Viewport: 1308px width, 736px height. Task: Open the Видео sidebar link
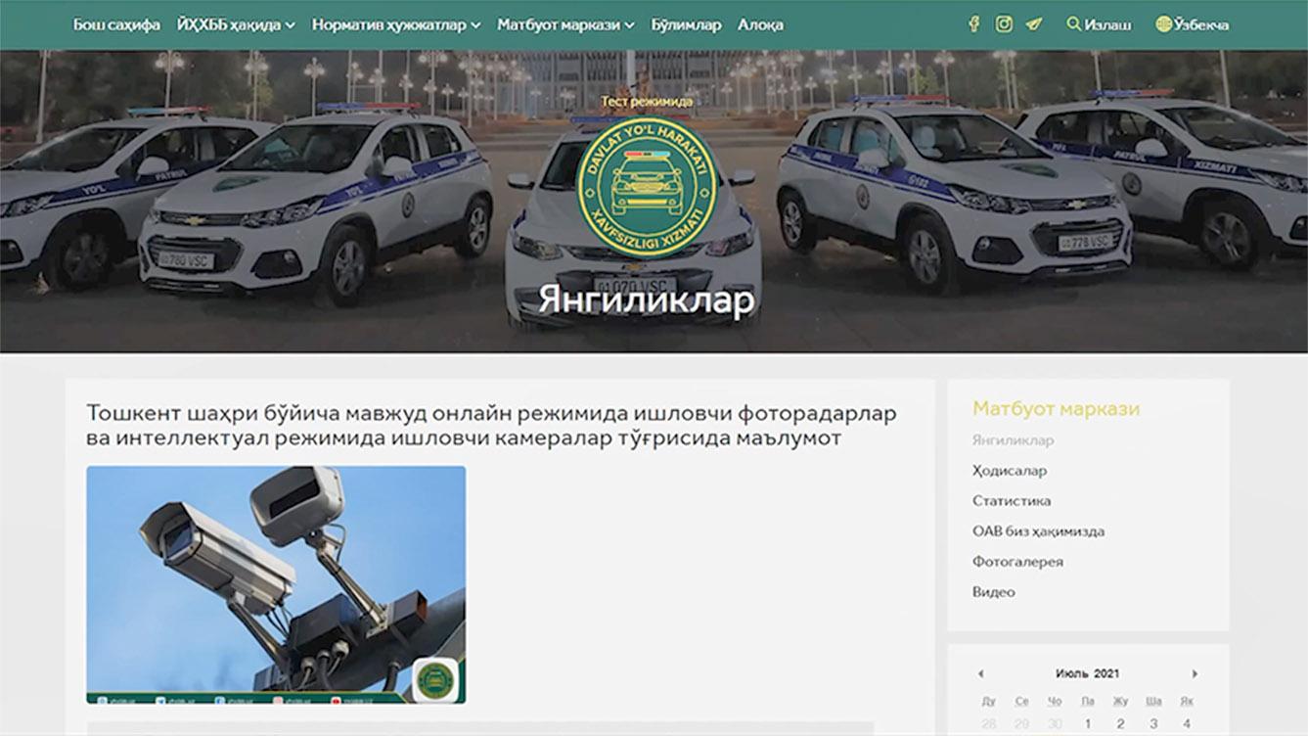tap(994, 592)
